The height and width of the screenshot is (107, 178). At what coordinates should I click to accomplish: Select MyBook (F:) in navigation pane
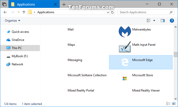point(20,56)
